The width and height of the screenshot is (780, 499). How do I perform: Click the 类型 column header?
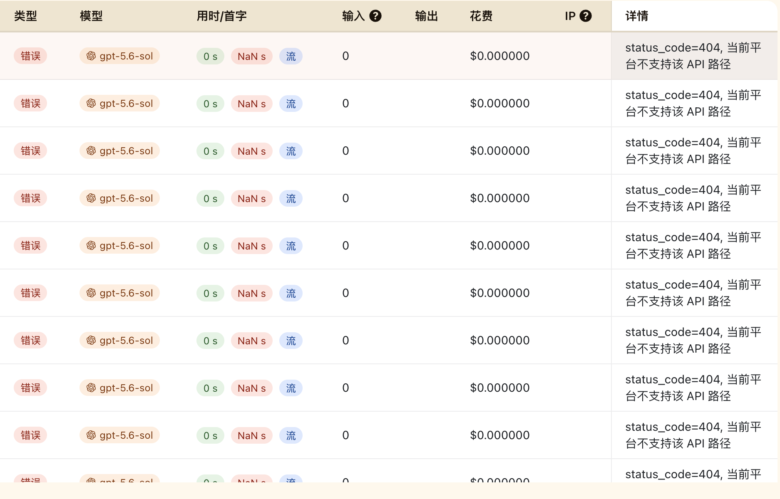(25, 16)
